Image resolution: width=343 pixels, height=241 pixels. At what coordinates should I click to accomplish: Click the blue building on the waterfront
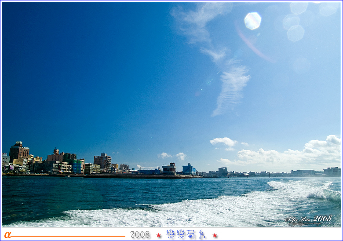(189, 169)
